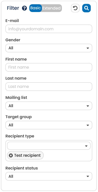Viewport: 98px width, 192px height.
Task: Reset the filter with the undo arrow icon
Action: [75, 8]
